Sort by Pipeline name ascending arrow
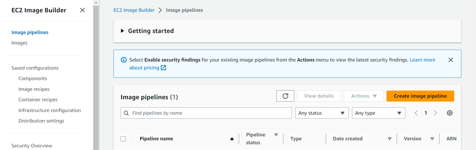The height and width of the screenshot is (150, 476). [x=232, y=139]
